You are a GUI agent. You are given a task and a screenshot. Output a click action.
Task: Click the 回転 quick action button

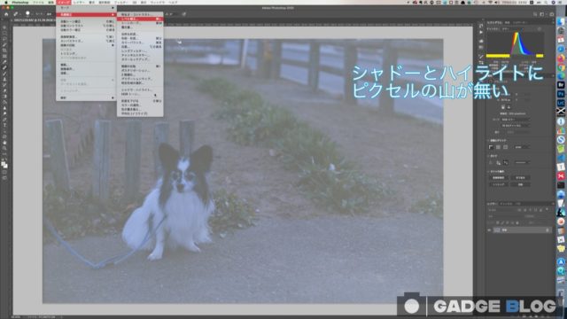[x=520, y=184]
